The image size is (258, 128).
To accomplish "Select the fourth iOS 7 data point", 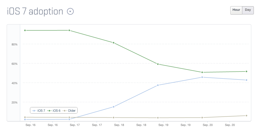I will (x=158, y=85).
